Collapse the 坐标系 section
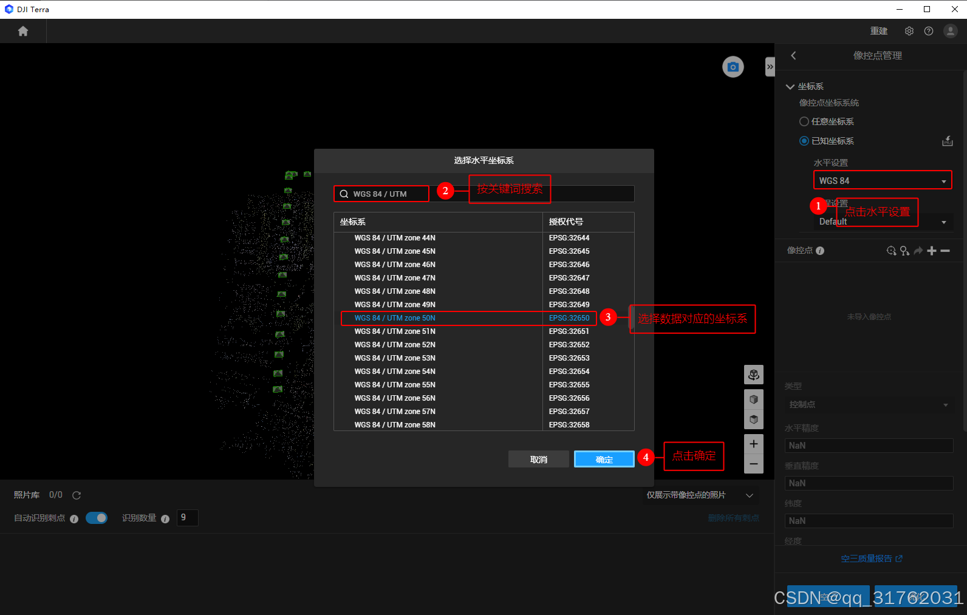 pos(790,87)
